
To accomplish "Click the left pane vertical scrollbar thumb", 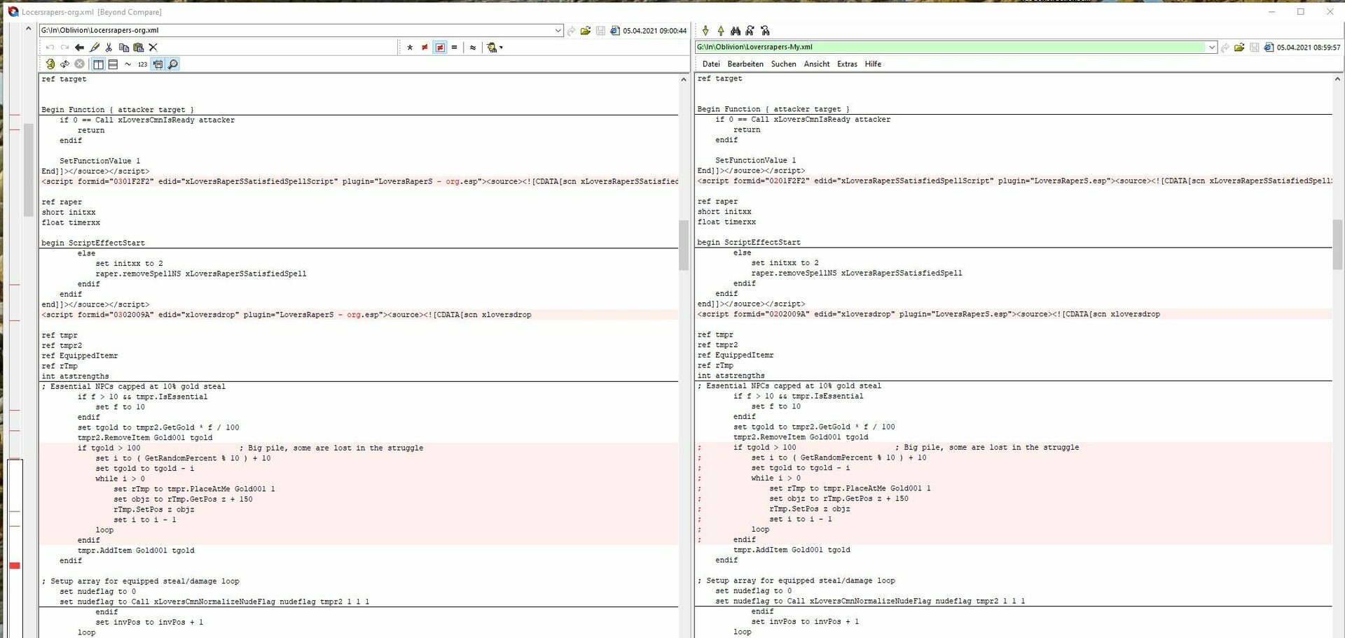I will tap(684, 245).
